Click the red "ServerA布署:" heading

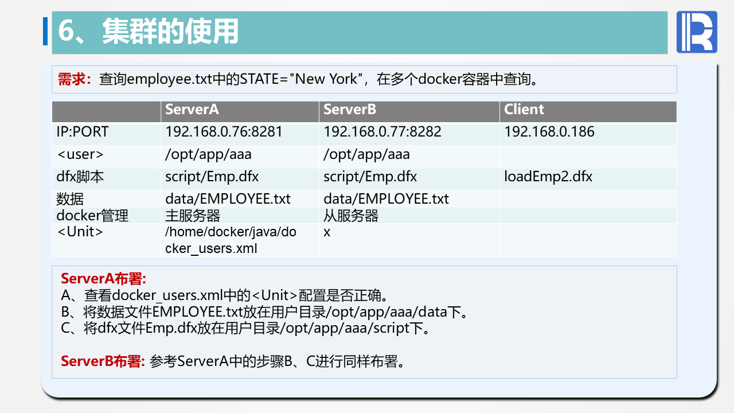tap(104, 279)
